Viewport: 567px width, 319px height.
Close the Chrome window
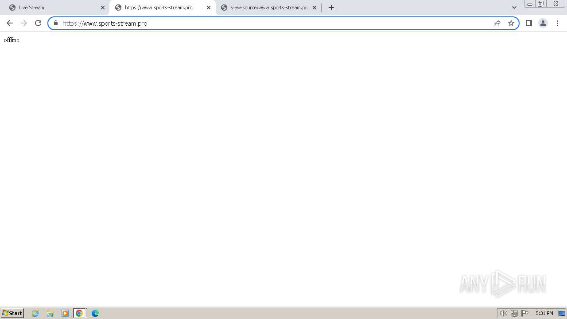[555, 4]
